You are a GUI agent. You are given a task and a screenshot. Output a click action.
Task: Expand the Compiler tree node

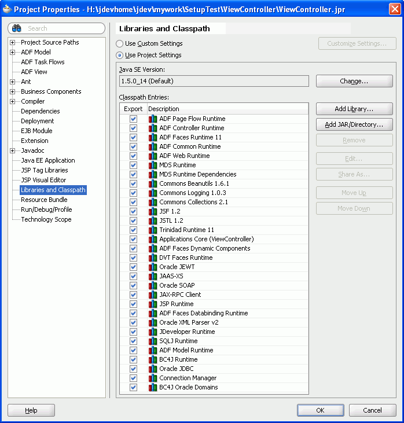[x=12, y=101]
